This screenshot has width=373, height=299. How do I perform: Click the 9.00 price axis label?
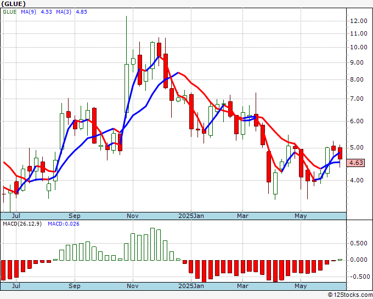point(357,62)
